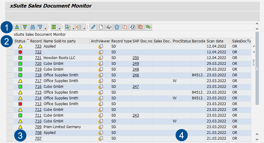Click the ArchViewer column header
264x143 pixels.
[x=100, y=41]
